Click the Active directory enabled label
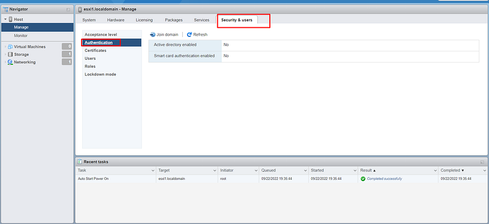Screen dimensions: 489x224 coord(175,45)
